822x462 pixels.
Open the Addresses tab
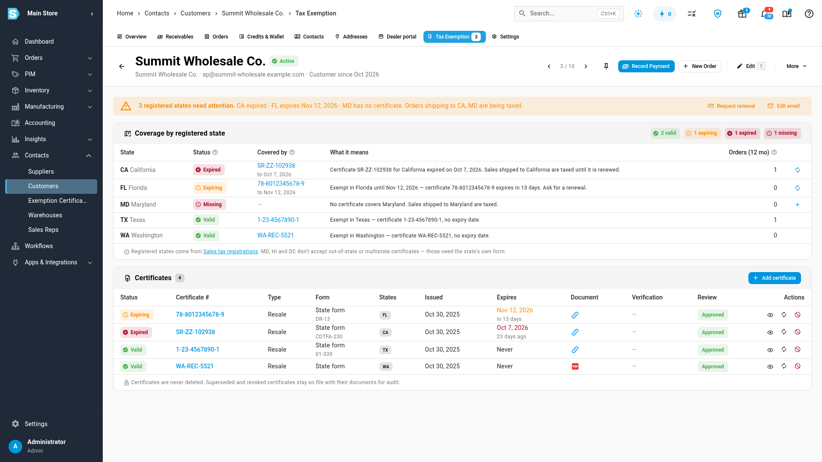tap(351, 37)
